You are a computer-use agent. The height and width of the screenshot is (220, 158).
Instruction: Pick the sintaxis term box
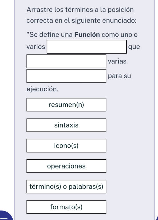66,125
